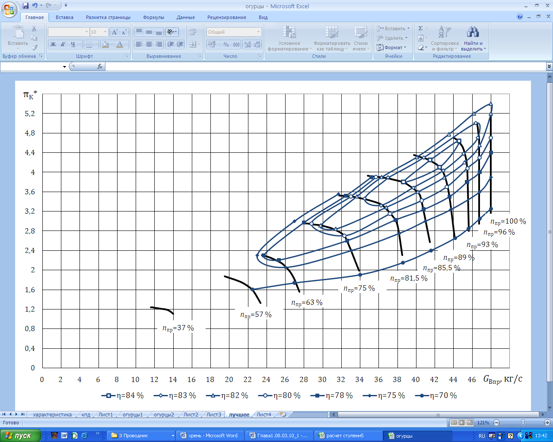Align text to top

tap(139, 32)
